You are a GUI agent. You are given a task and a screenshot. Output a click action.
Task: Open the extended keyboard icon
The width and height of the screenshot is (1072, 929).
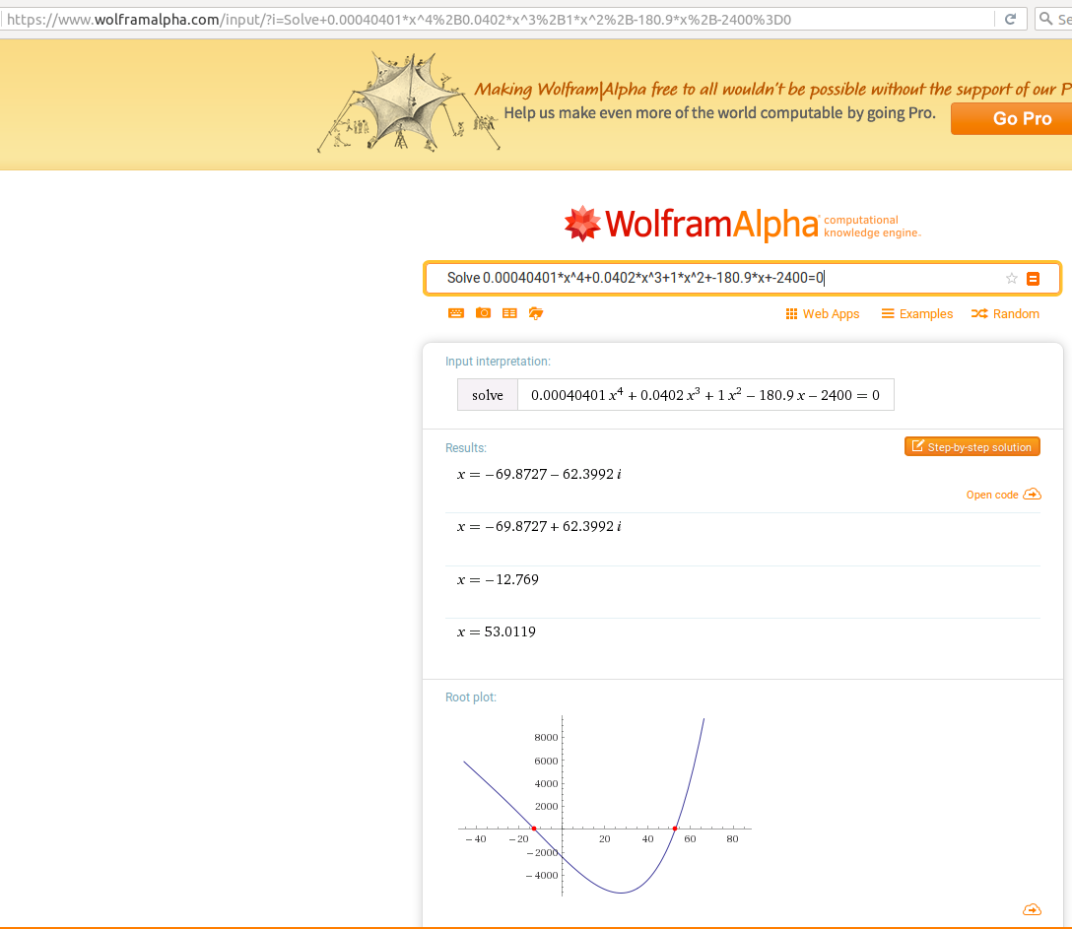(x=456, y=313)
